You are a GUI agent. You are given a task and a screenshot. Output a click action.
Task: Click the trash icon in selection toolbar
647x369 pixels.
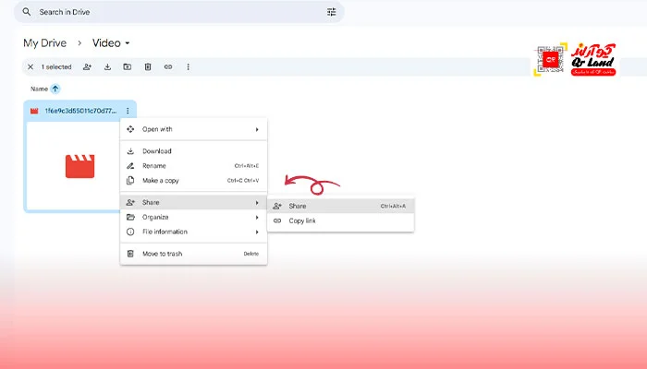click(x=148, y=66)
